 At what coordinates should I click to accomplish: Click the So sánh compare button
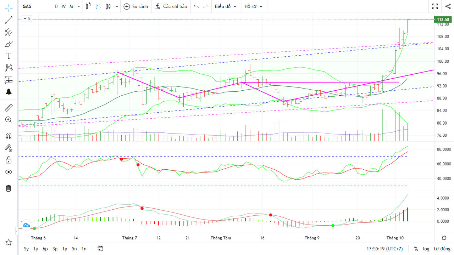136,6
